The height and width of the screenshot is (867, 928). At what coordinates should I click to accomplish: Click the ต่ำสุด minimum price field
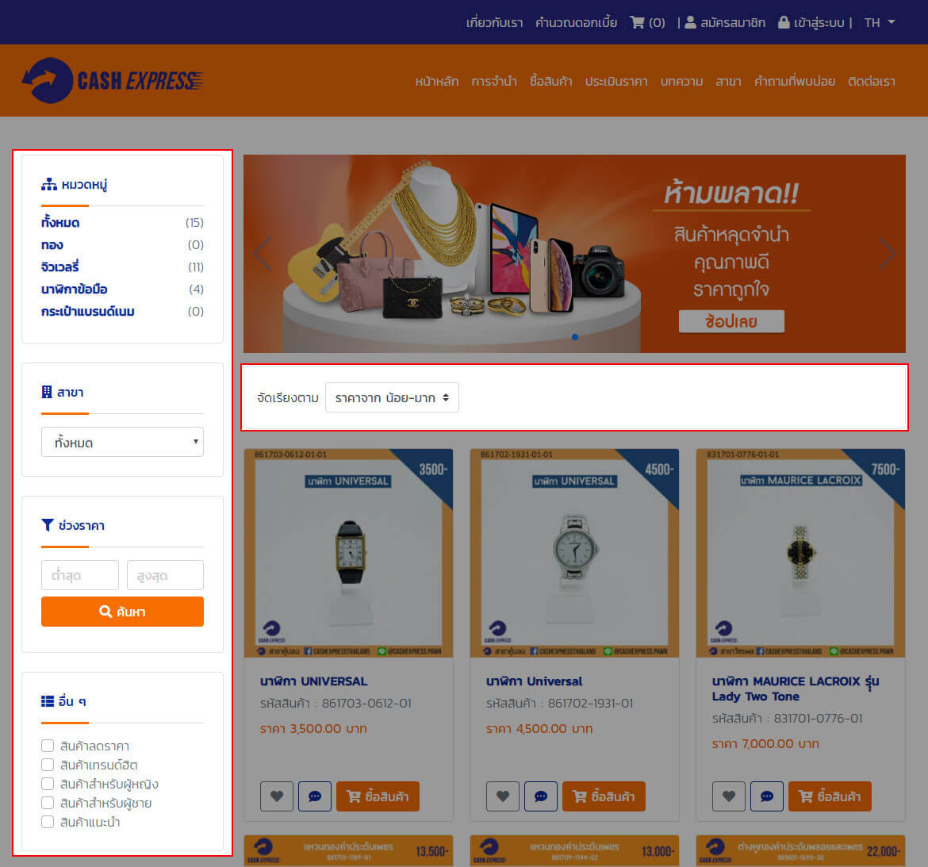click(80, 575)
